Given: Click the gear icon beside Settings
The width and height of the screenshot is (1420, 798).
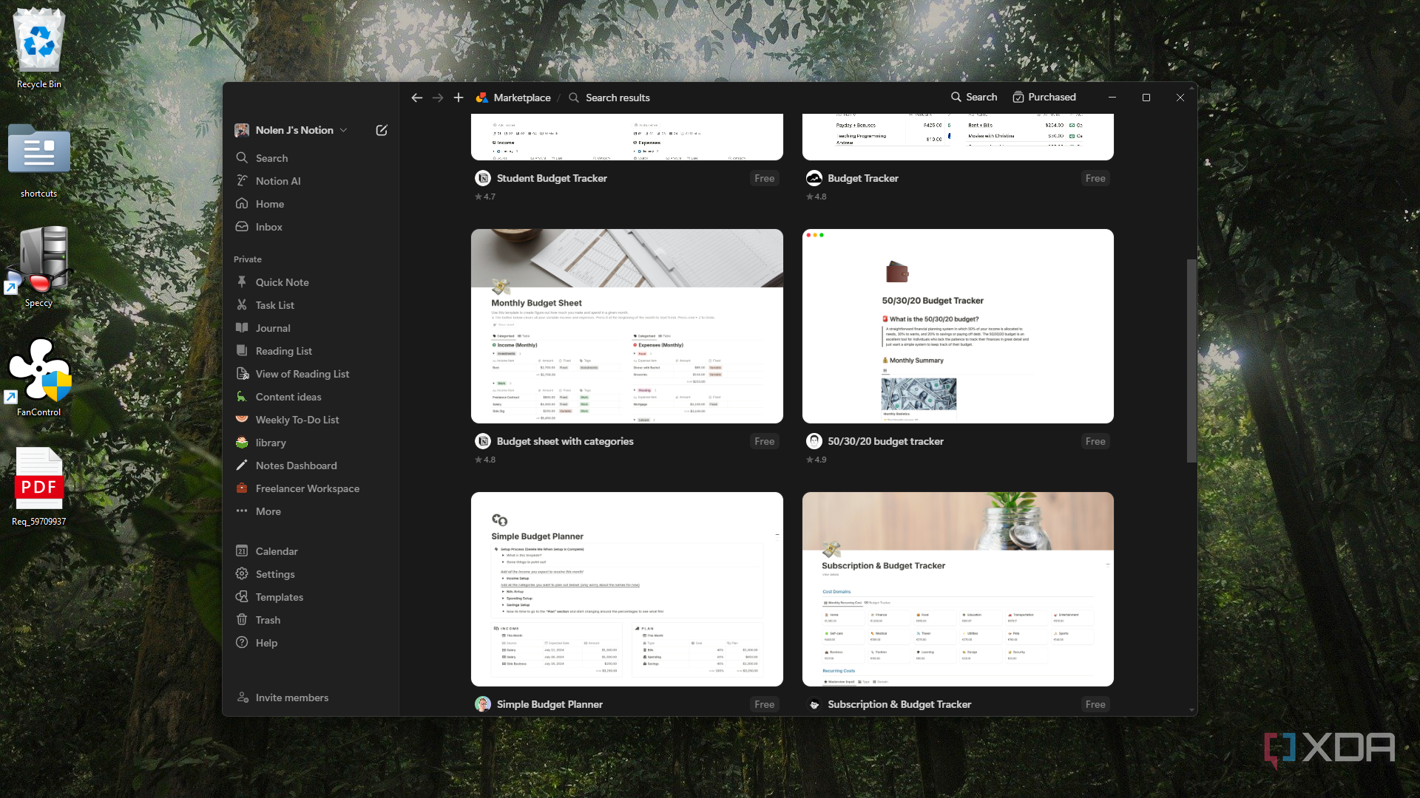Looking at the screenshot, I should (x=242, y=573).
